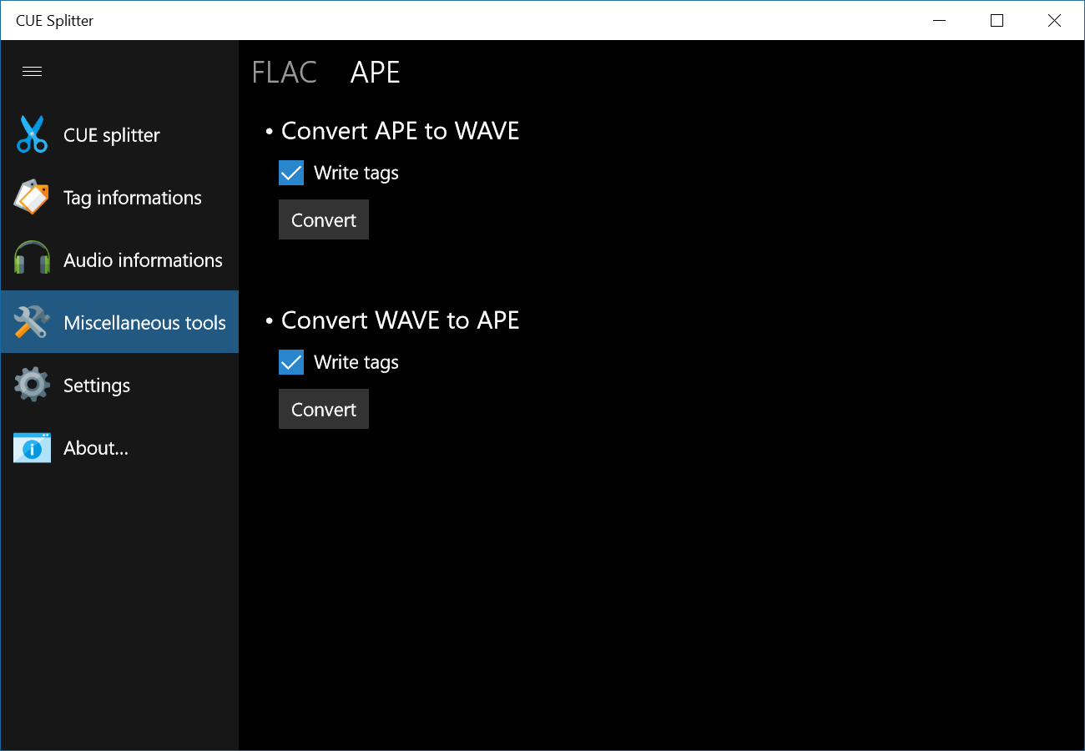Click the wrench and screwdriver tools icon
The height and width of the screenshot is (751, 1085).
(32, 322)
